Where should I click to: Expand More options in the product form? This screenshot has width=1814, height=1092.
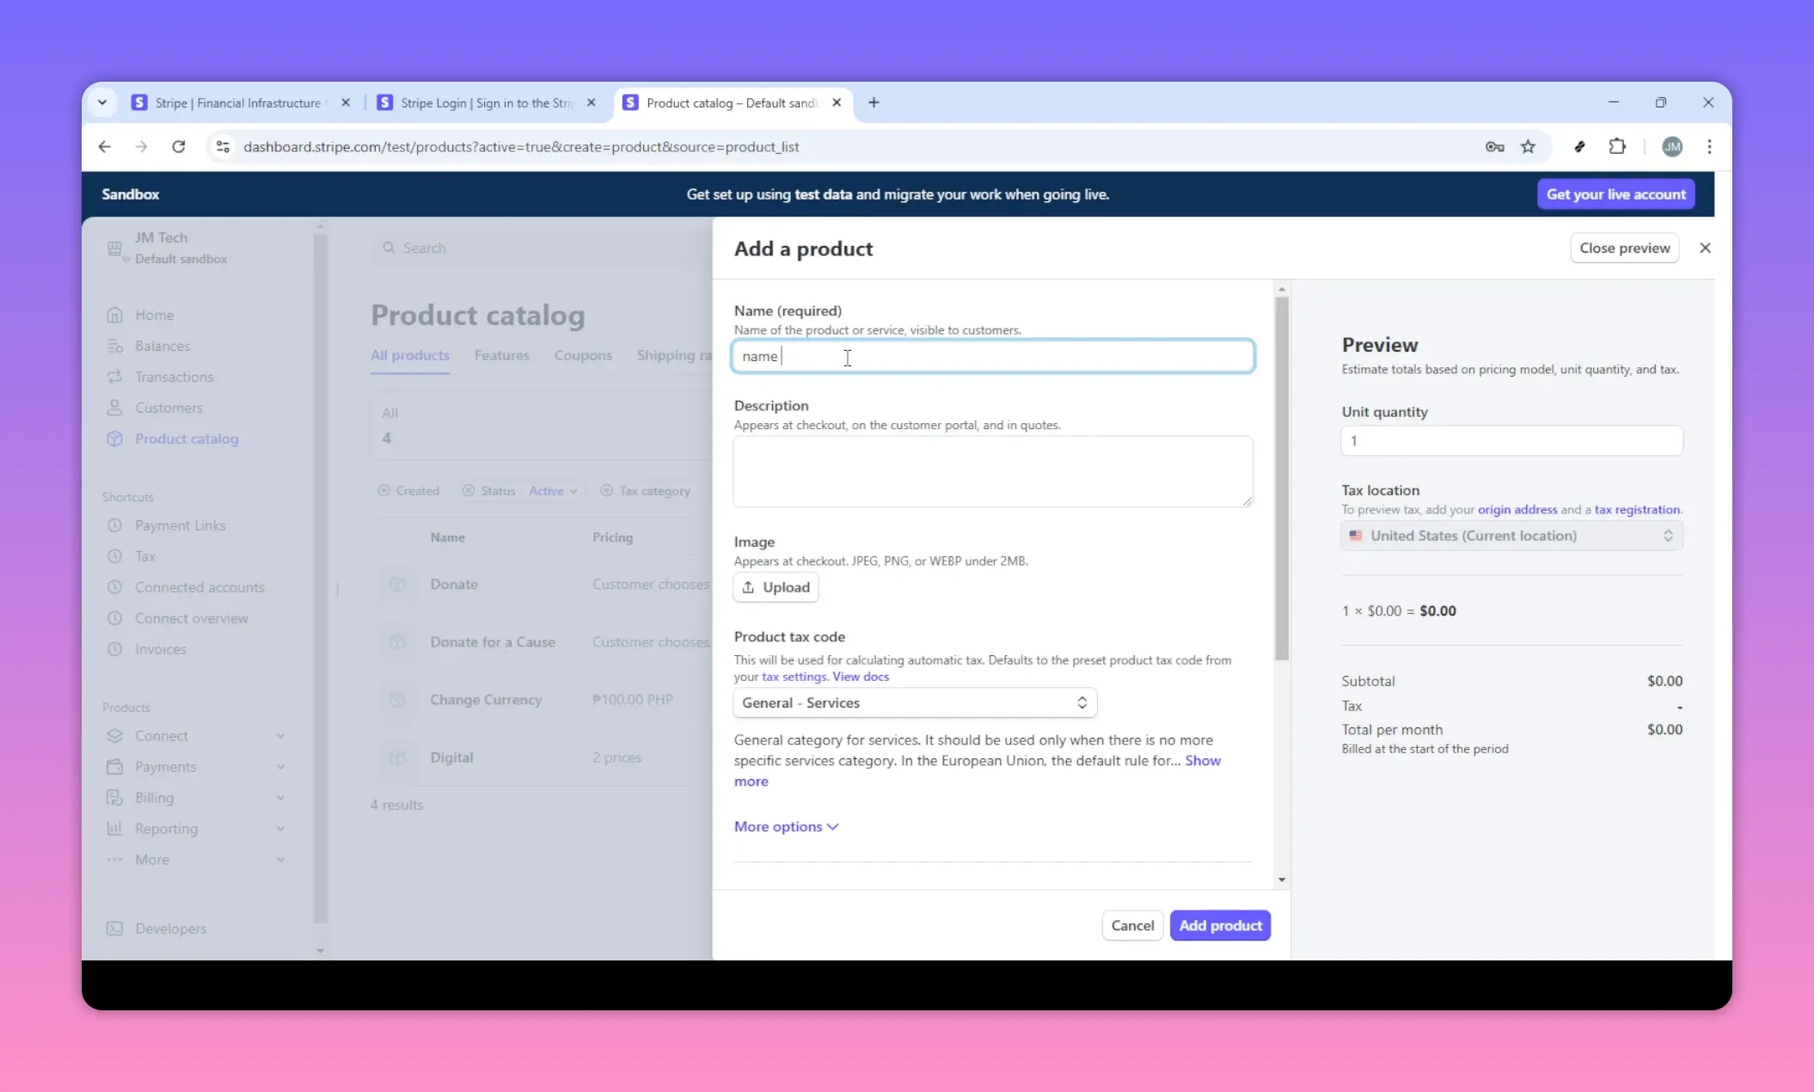[x=784, y=826]
